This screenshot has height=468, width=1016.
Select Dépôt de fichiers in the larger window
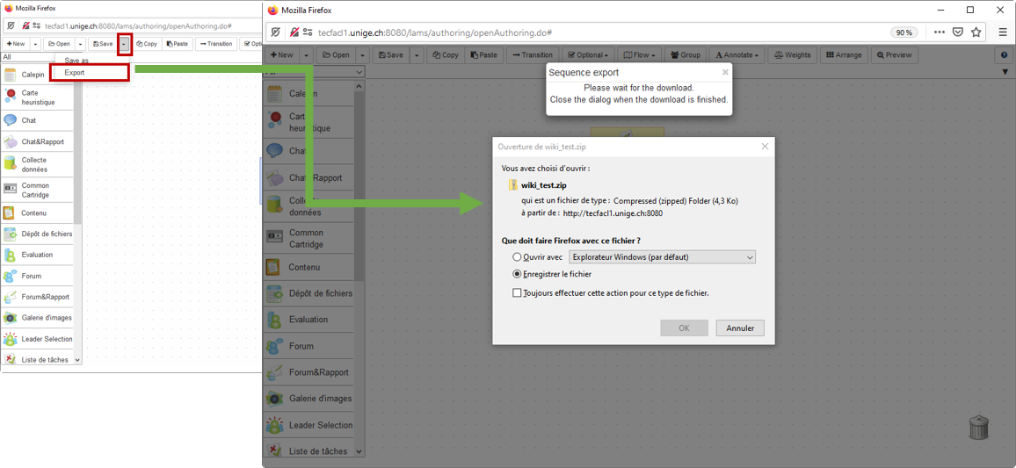point(308,293)
